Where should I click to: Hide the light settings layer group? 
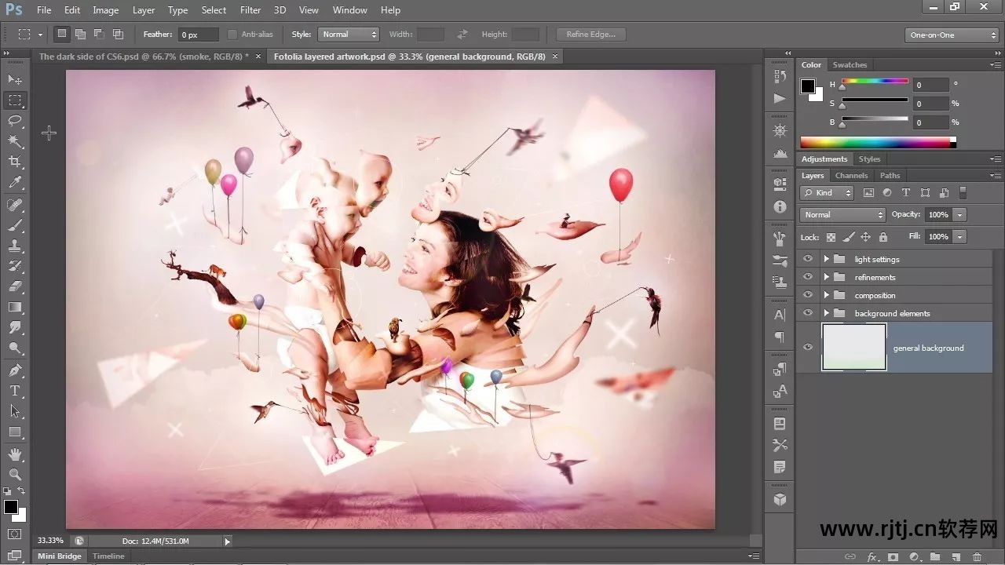[807, 259]
